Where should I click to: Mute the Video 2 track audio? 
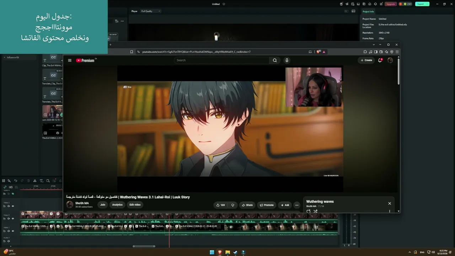9,219
